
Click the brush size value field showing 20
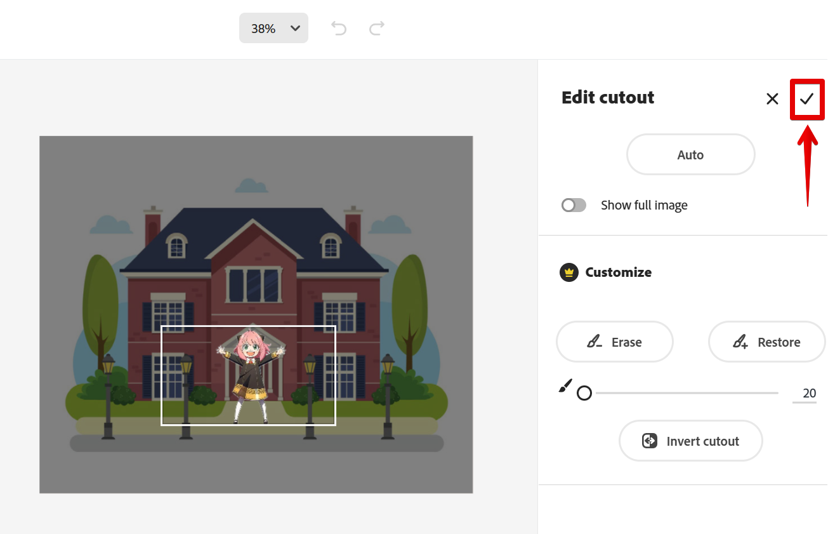pyautogui.click(x=805, y=394)
